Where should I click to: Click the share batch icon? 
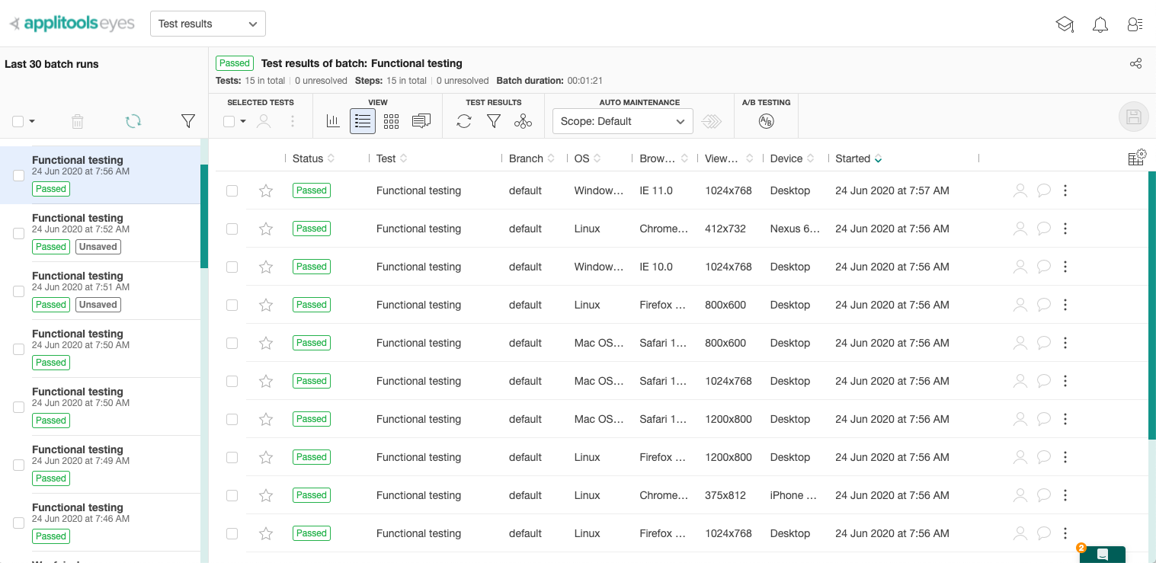pos(1135,63)
